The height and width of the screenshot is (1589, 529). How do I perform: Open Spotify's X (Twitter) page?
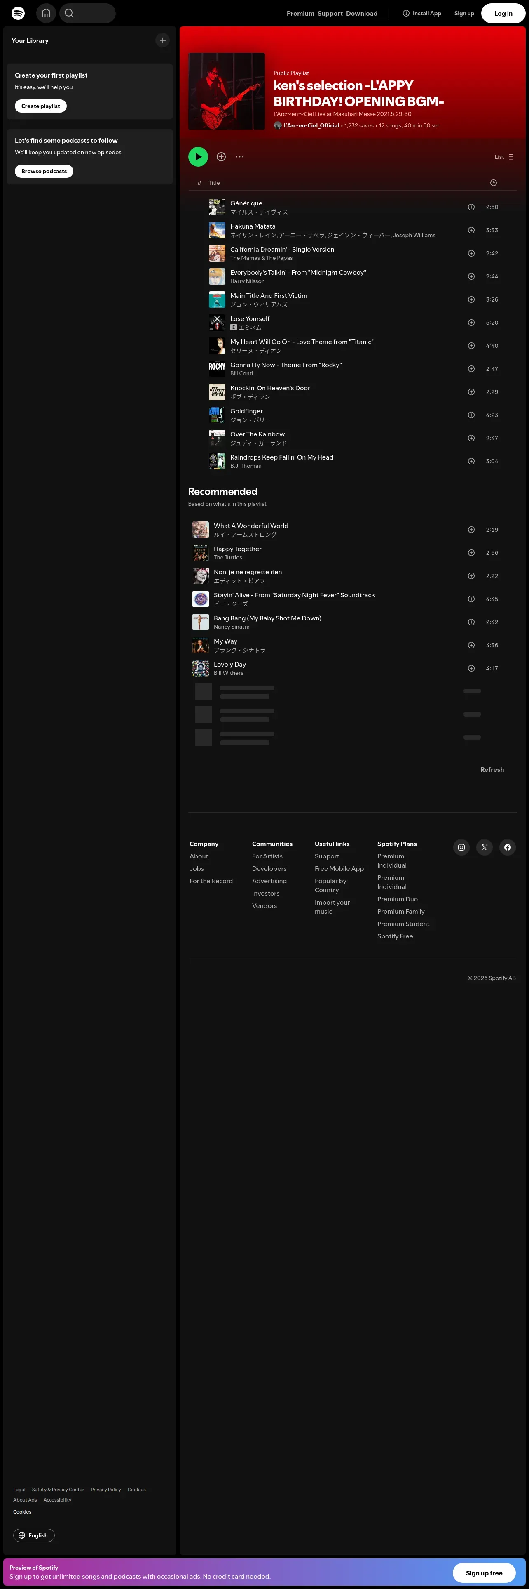(485, 848)
